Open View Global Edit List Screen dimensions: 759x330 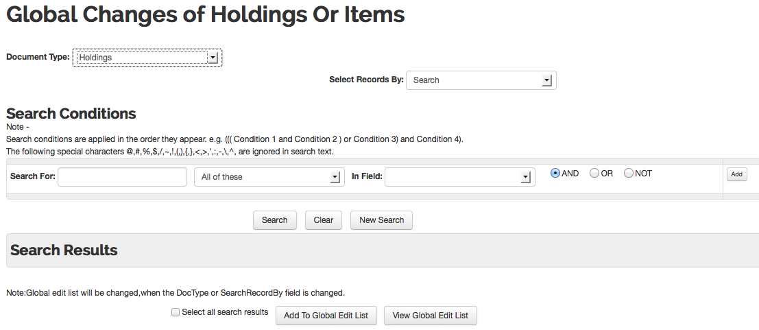point(431,316)
